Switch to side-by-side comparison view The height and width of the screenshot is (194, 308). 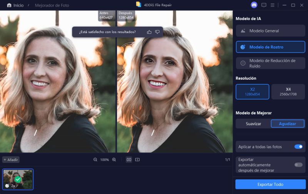(x=129, y=160)
